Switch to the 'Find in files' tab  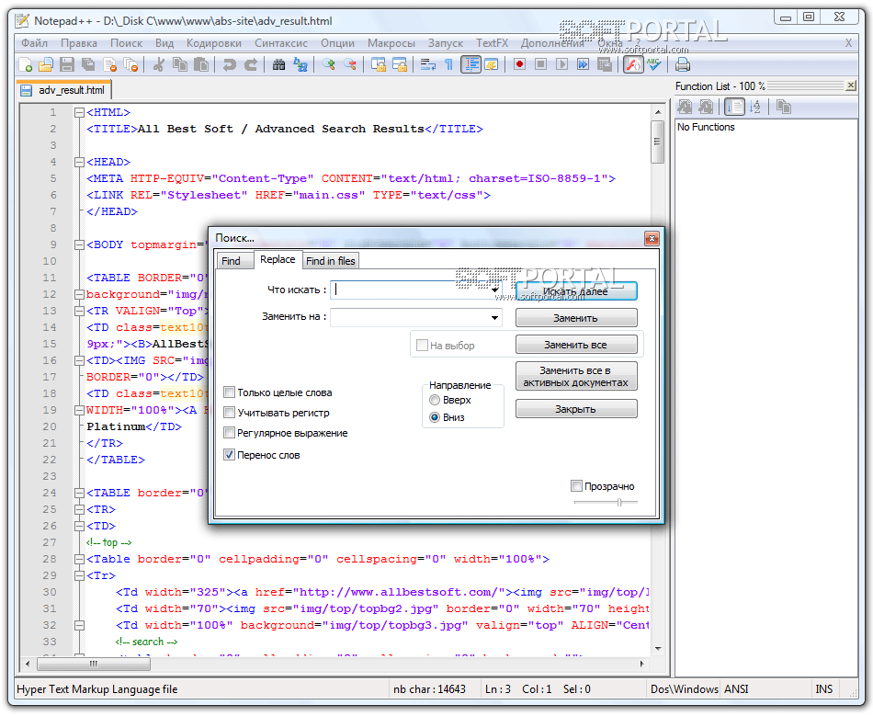point(330,261)
